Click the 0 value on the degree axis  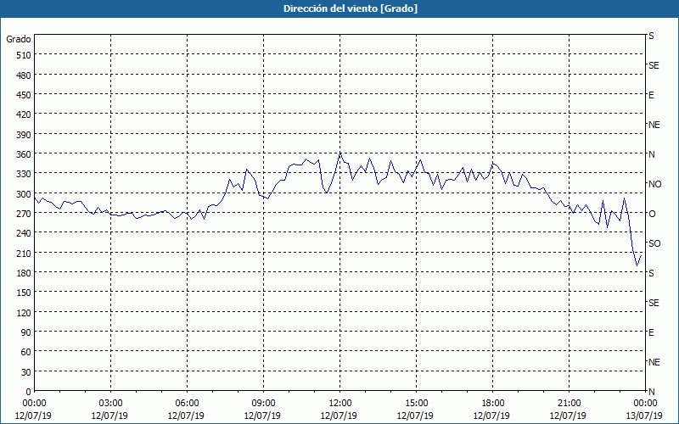[x=29, y=392]
